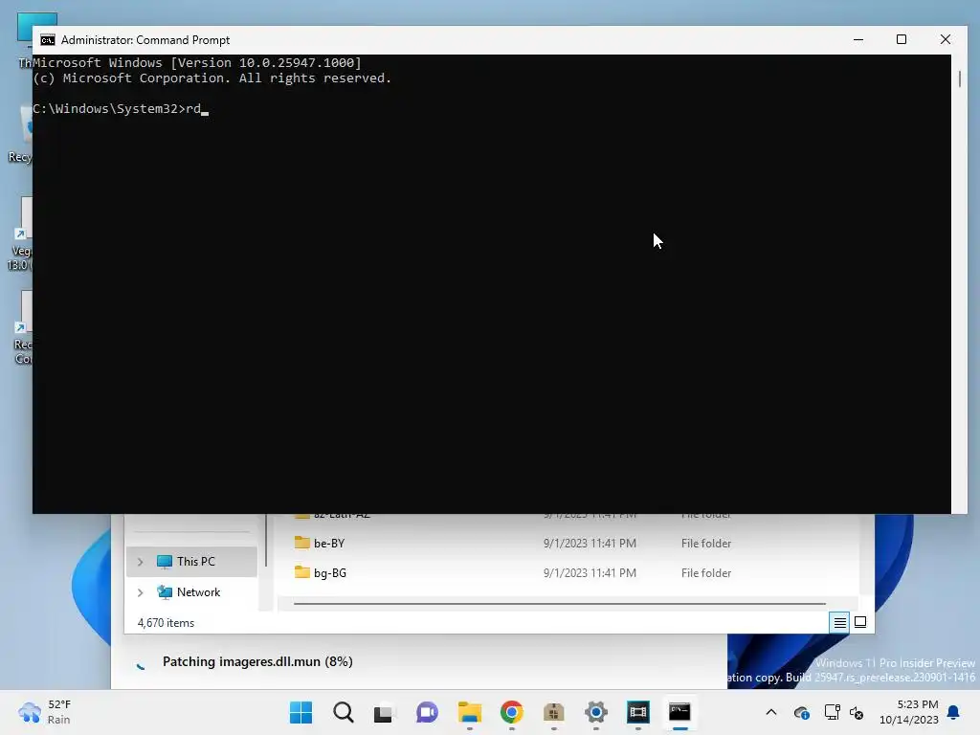Open File Explorer from the taskbar
Image resolution: width=980 pixels, height=735 pixels.
coord(469,712)
